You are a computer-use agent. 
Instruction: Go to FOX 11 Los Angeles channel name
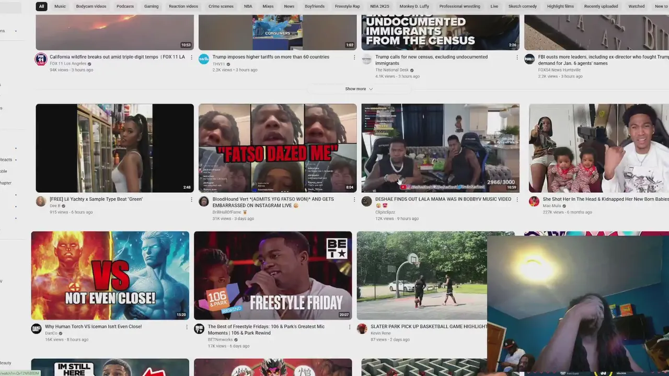pos(68,64)
